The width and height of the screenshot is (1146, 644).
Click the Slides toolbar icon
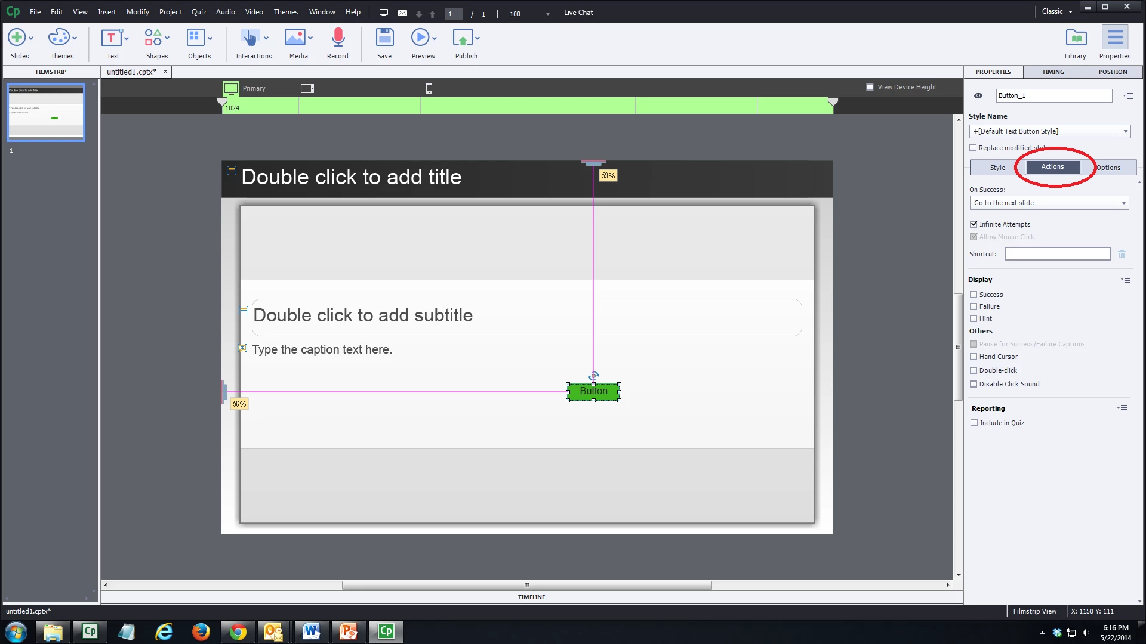coord(17,38)
